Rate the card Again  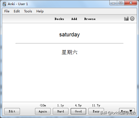click(x=43, y=111)
